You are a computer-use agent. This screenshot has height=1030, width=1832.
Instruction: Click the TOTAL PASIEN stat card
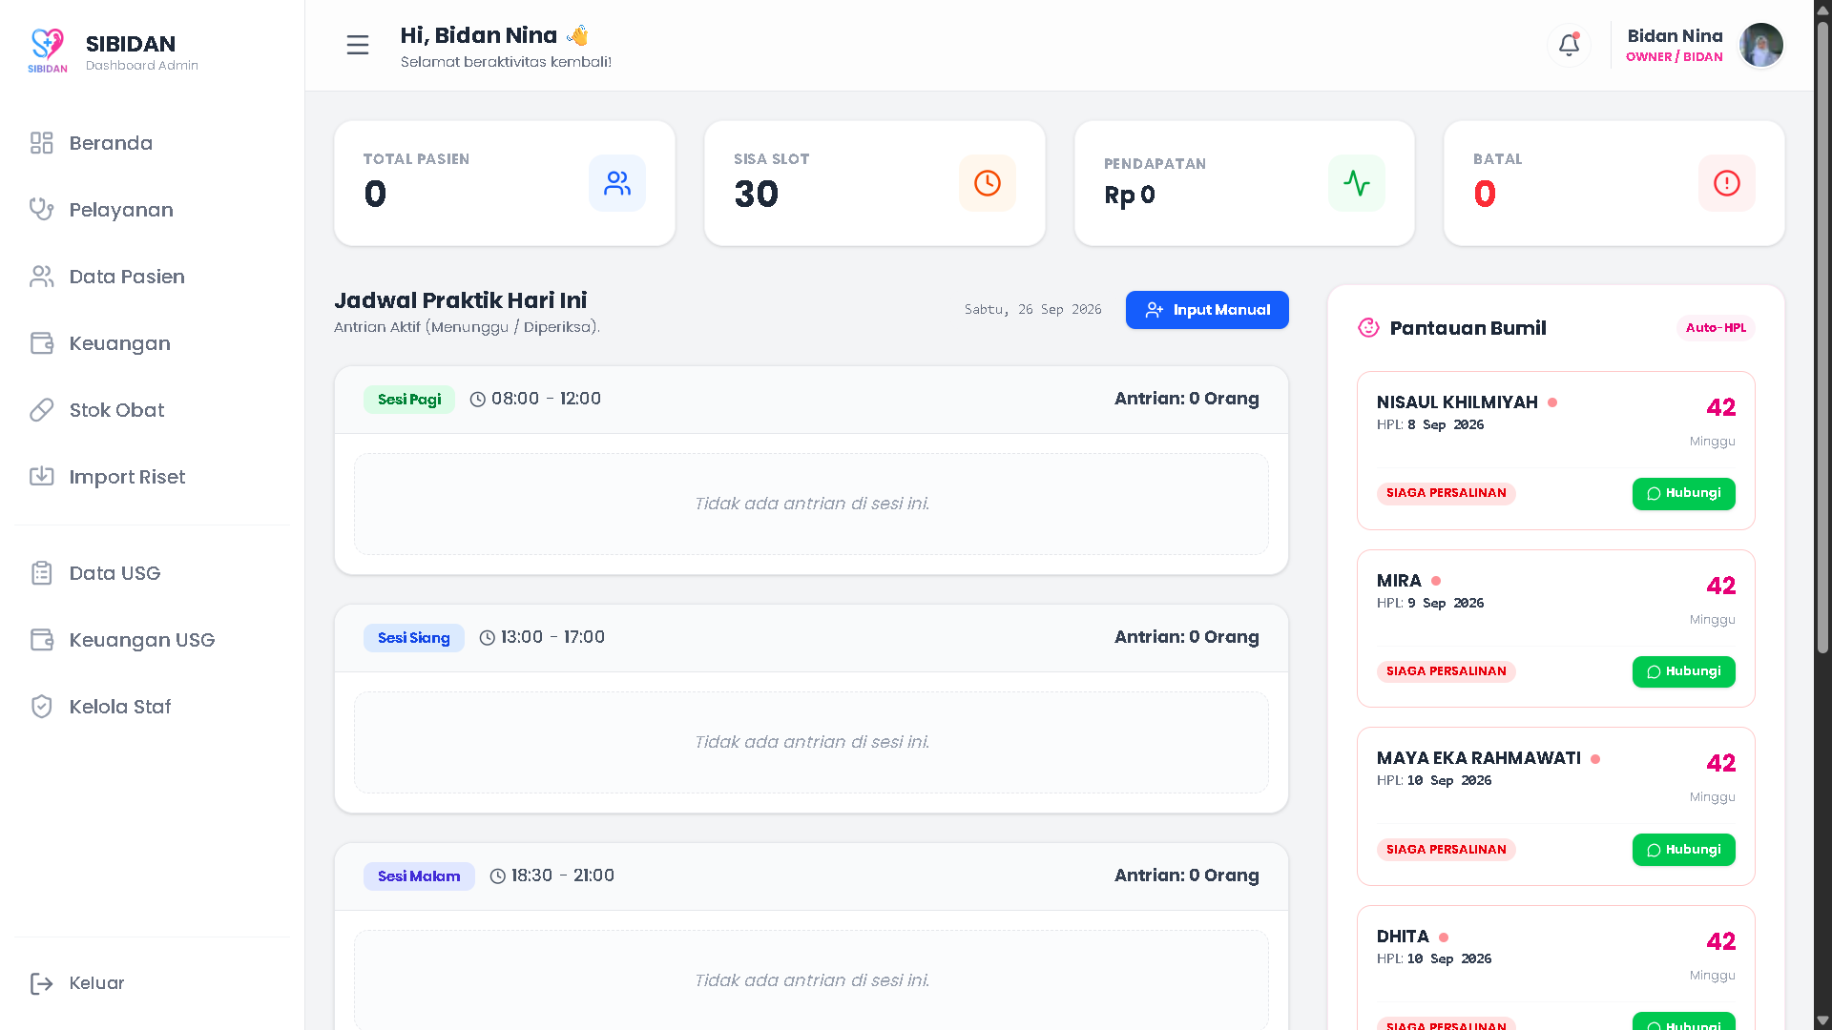point(505,183)
